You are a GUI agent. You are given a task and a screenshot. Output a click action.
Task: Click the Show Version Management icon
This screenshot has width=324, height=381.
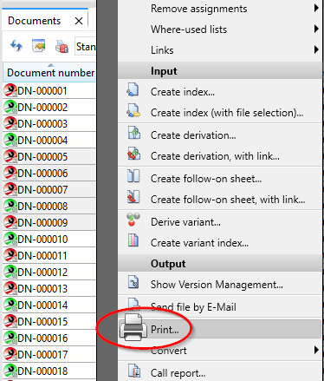coord(133,283)
